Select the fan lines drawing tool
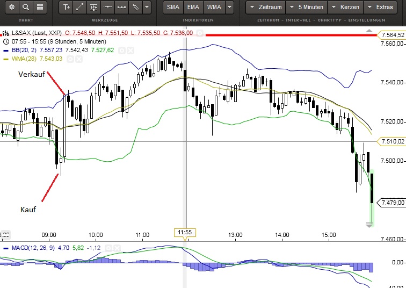406x288 pixels. coord(135,7)
